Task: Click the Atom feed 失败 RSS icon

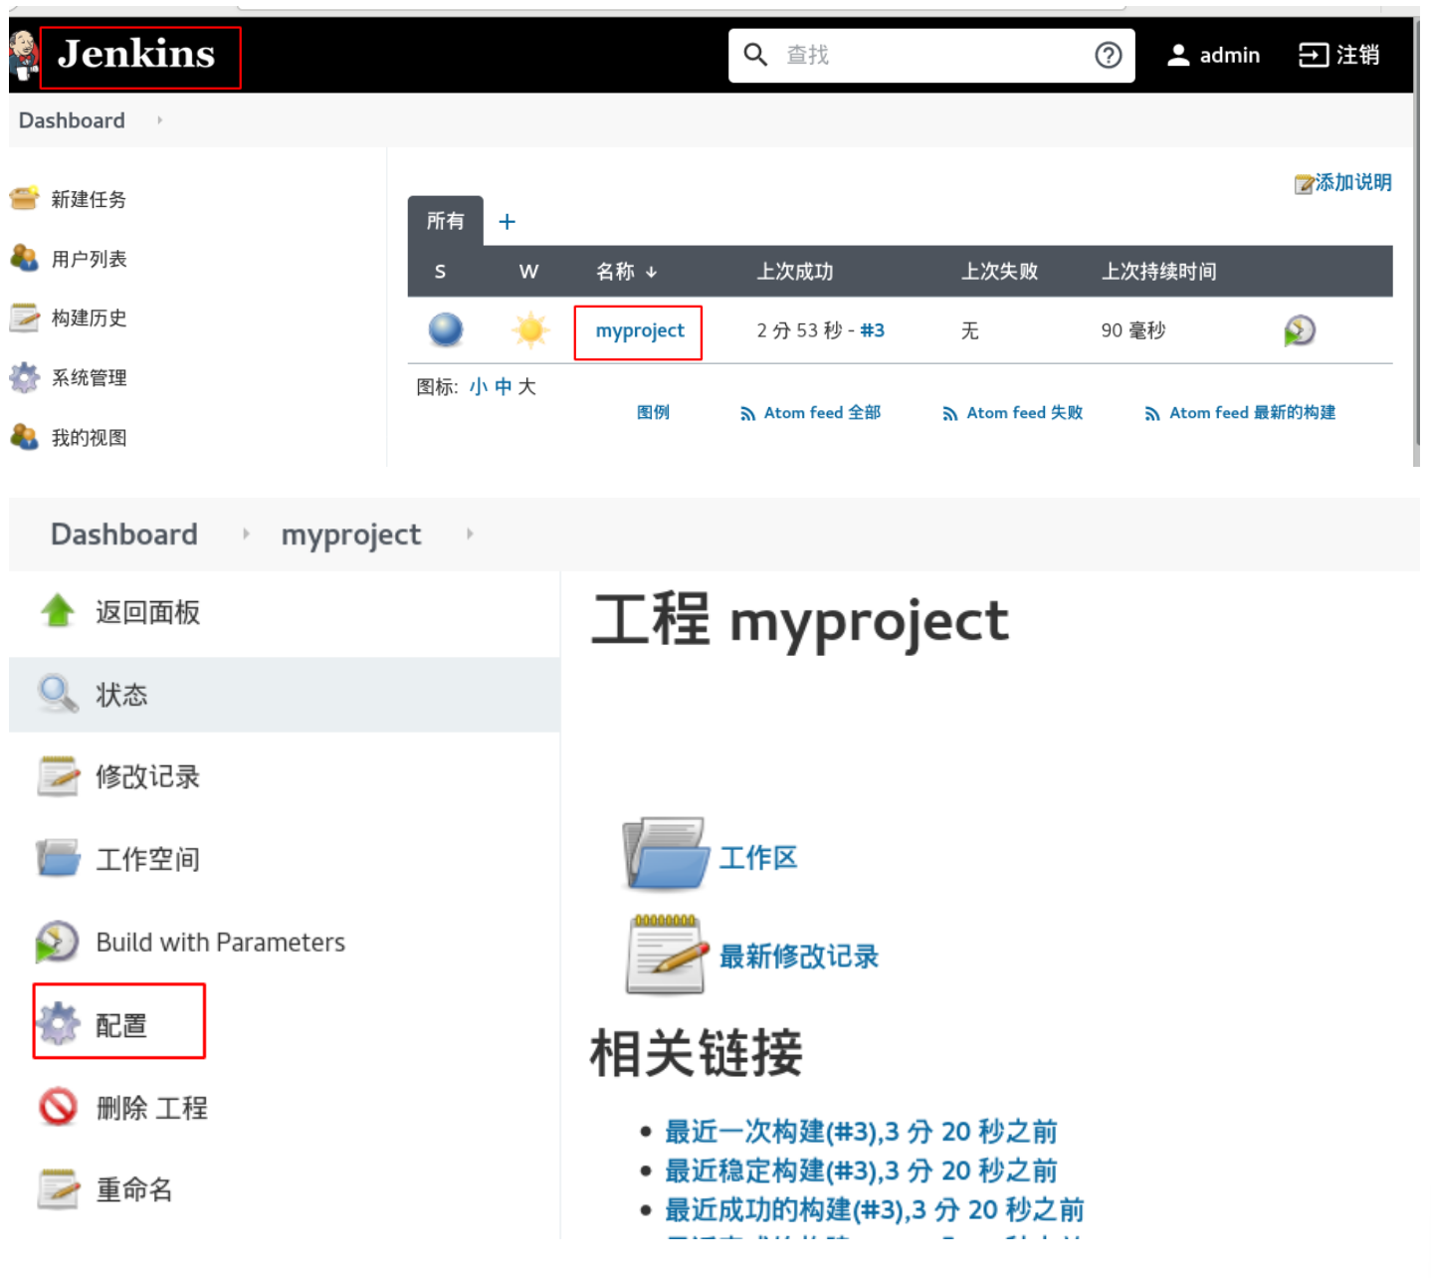Action: pyautogui.click(x=950, y=414)
